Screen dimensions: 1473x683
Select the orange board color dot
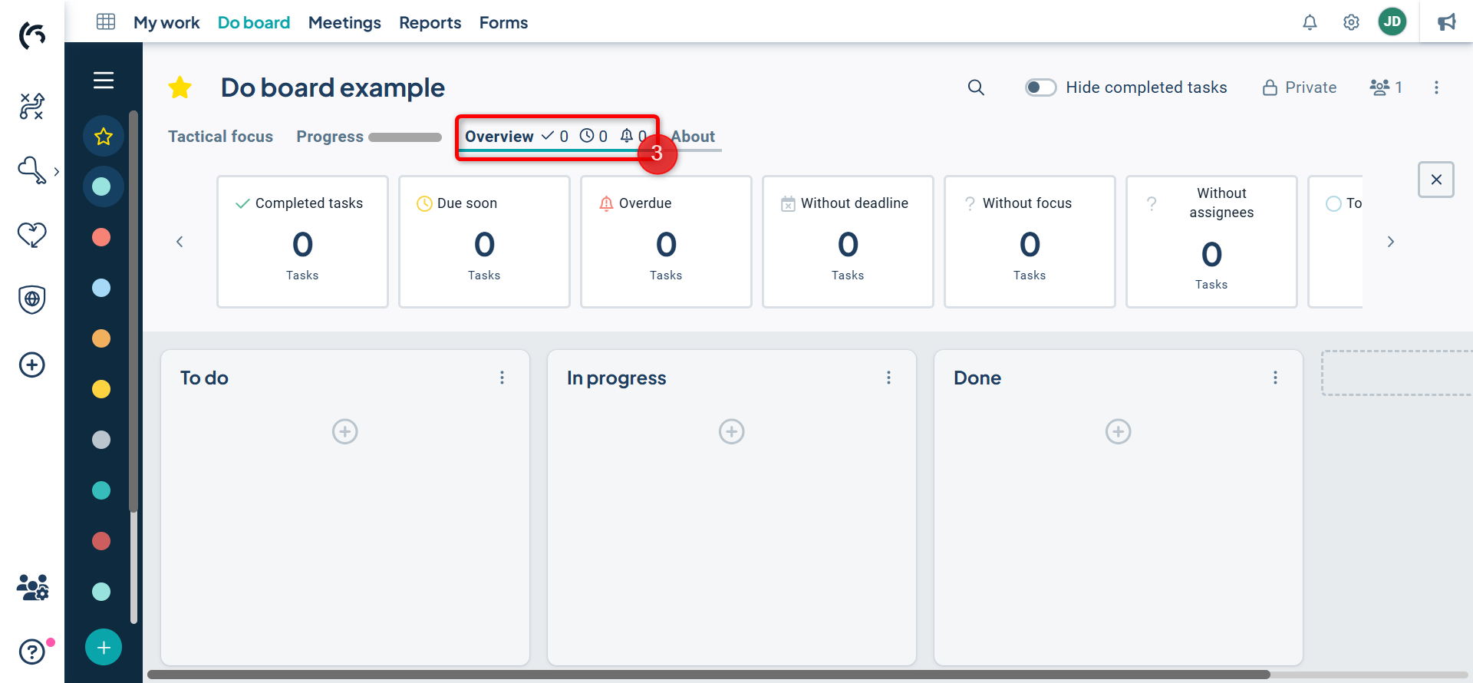(101, 338)
